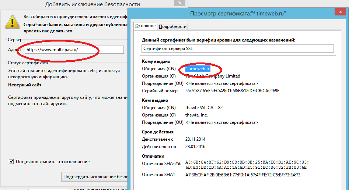
Task: Click the 'Неверный сайт' status heading
Action: (25, 85)
